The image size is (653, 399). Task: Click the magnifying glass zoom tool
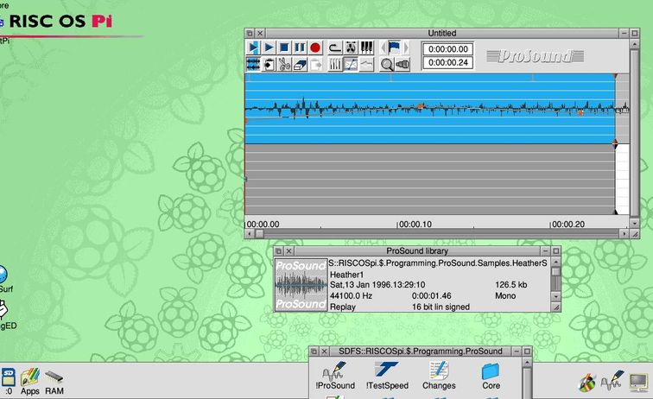[387, 64]
